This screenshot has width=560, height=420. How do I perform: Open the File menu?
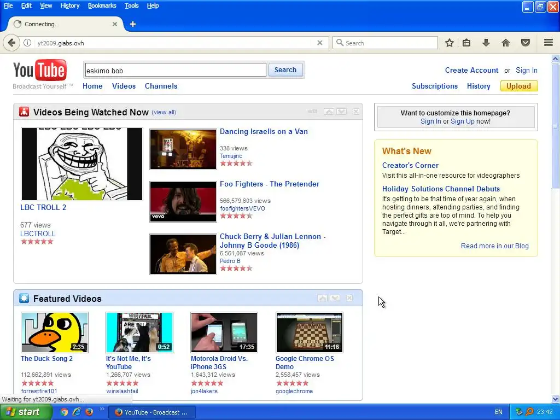[x=8, y=5]
